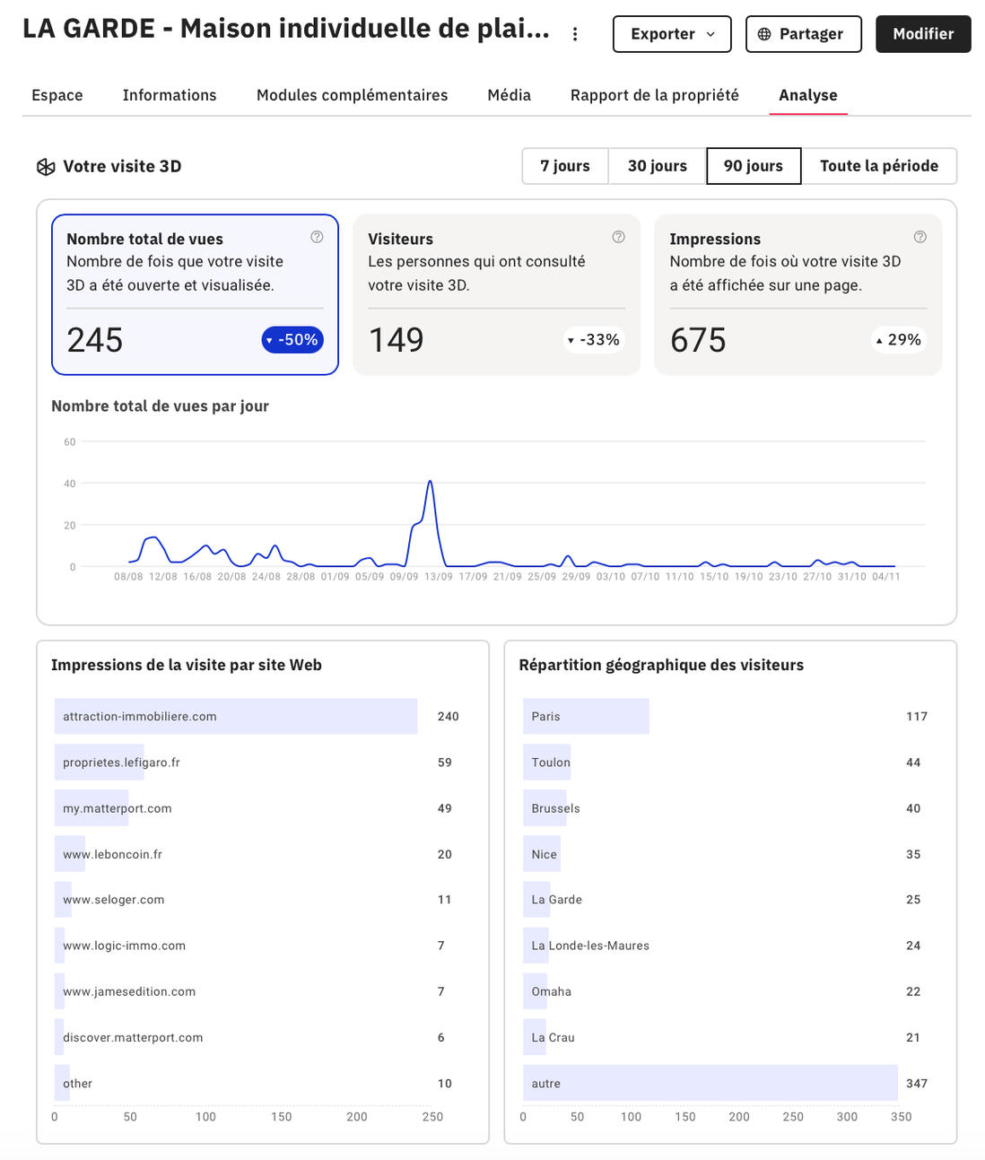Click help icon on Visiteurs card
The height and width of the screenshot is (1160, 985).
click(618, 237)
